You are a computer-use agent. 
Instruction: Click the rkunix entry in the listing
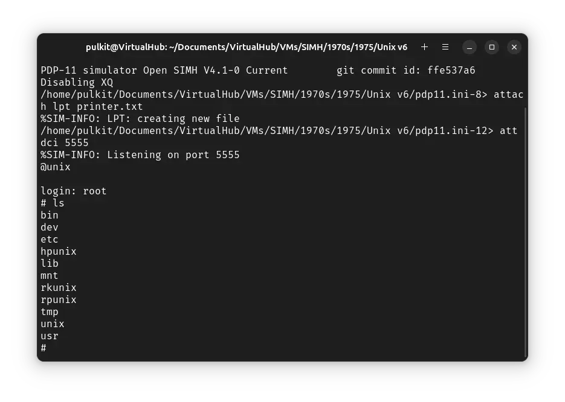[58, 287]
